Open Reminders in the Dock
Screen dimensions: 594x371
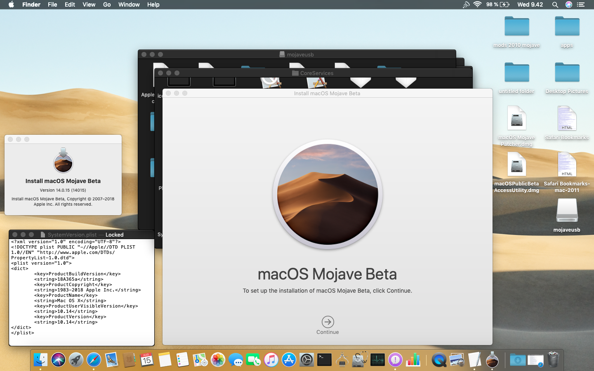pyautogui.click(x=182, y=359)
